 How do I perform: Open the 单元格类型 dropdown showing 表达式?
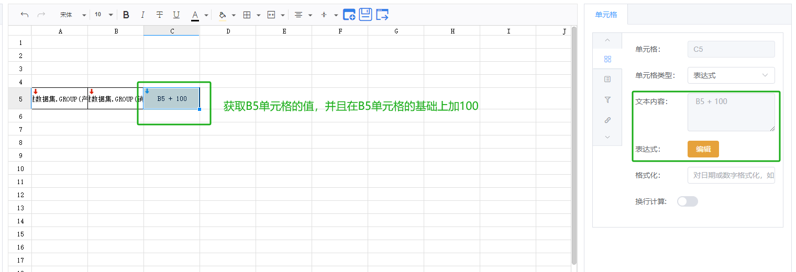point(731,75)
